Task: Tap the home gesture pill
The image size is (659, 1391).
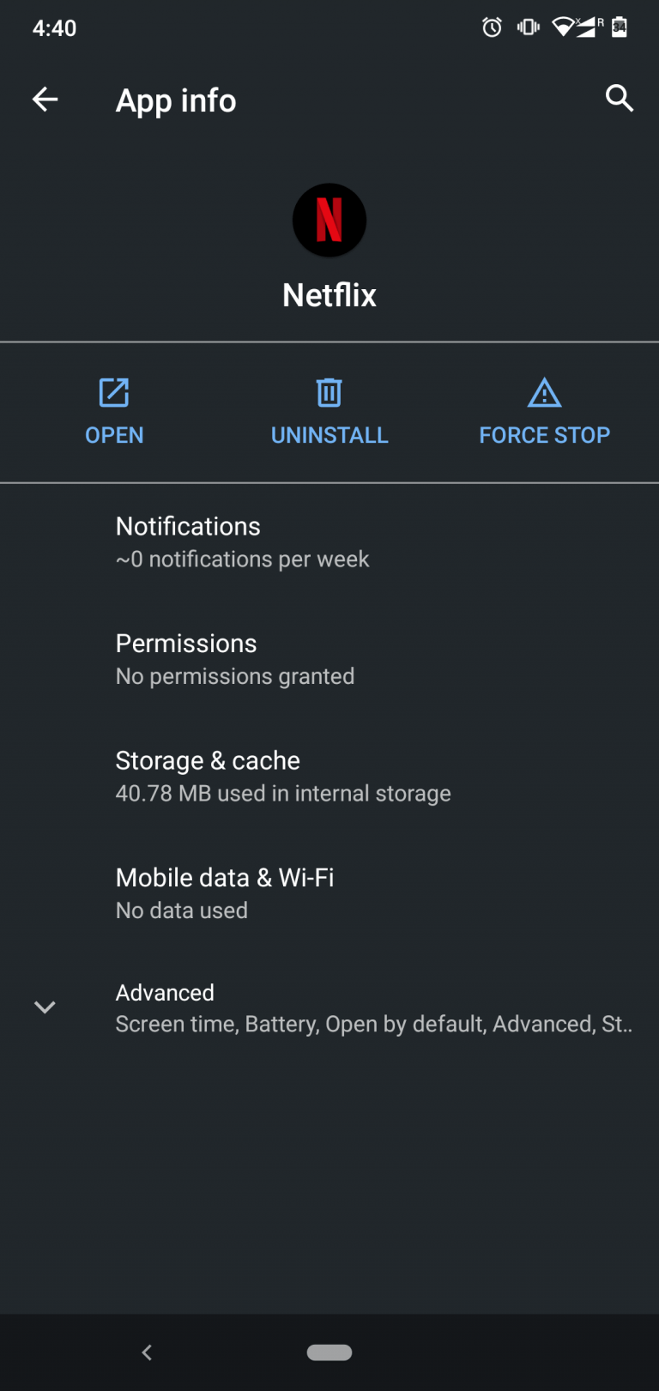Action: [x=329, y=1352]
